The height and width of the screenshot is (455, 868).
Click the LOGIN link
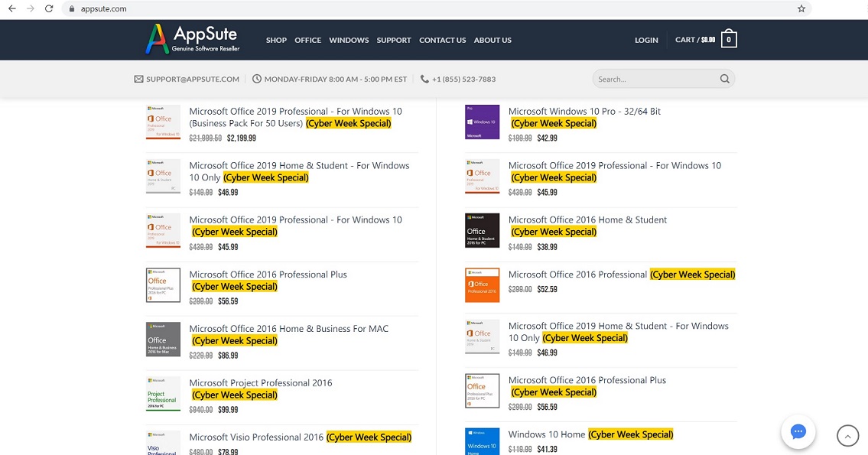[x=646, y=40]
